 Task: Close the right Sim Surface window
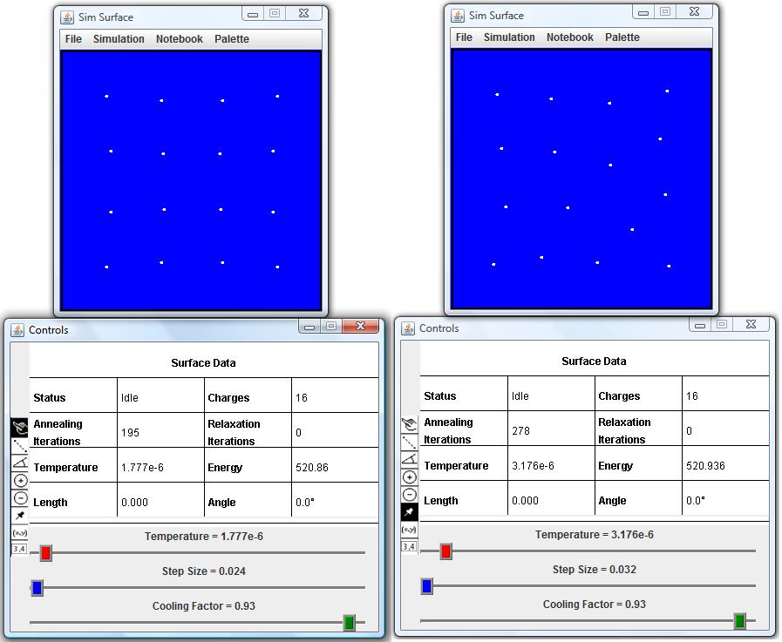coord(694,11)
